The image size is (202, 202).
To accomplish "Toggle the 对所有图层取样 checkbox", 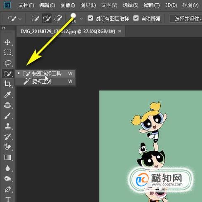I will 90,18.
